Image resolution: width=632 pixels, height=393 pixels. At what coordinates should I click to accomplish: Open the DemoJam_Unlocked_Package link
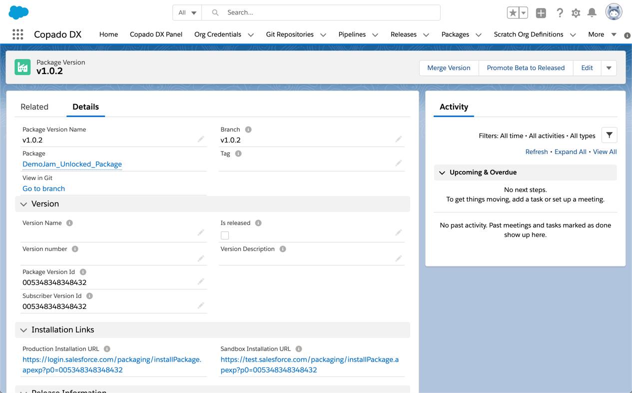pos(71,164)
